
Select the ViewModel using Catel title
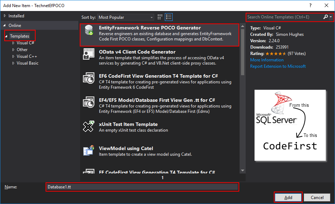pos(126,148)
